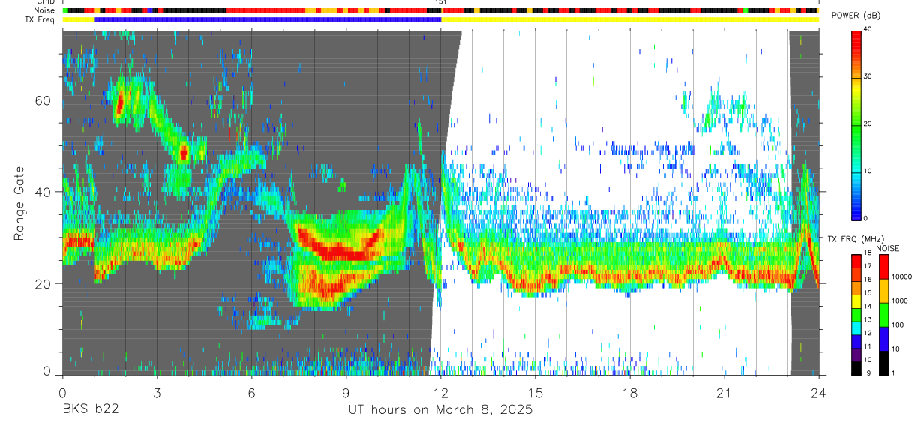
Task: Select the red 17–18 MHz frequency swatch
Action: (856, 261)
